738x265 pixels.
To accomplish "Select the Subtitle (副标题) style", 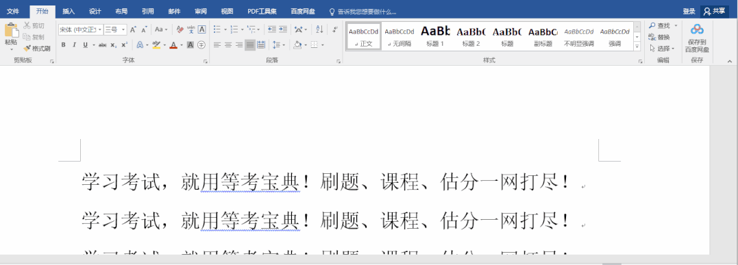I will pyautogui.click(x=543, y=36).
